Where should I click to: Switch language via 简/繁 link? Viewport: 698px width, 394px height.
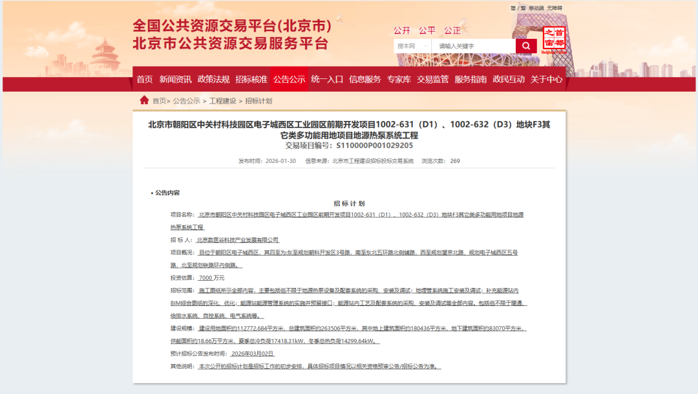click(518, 8)
